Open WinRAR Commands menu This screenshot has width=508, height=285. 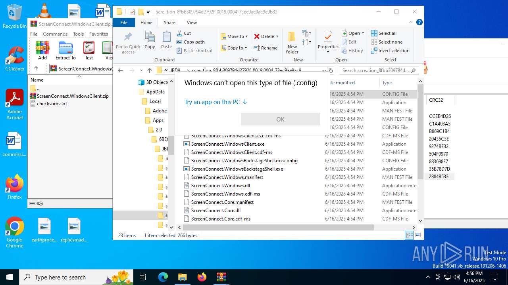tap(55, 34)
